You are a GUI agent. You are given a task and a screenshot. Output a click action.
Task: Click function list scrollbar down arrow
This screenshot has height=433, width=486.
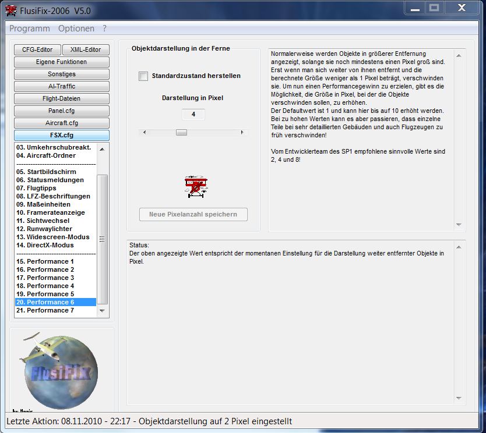103,311
